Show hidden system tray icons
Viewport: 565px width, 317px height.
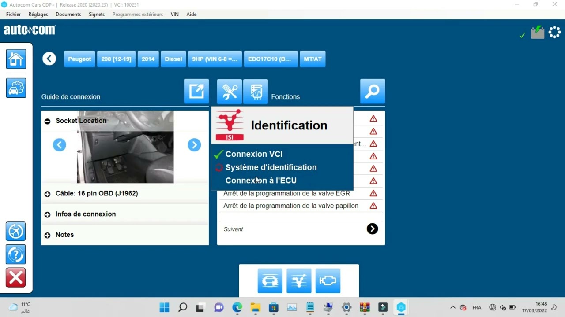(452, 307)
